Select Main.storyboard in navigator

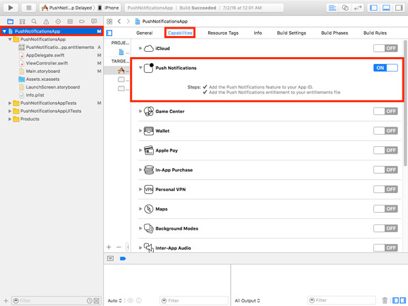pos(43,71)
